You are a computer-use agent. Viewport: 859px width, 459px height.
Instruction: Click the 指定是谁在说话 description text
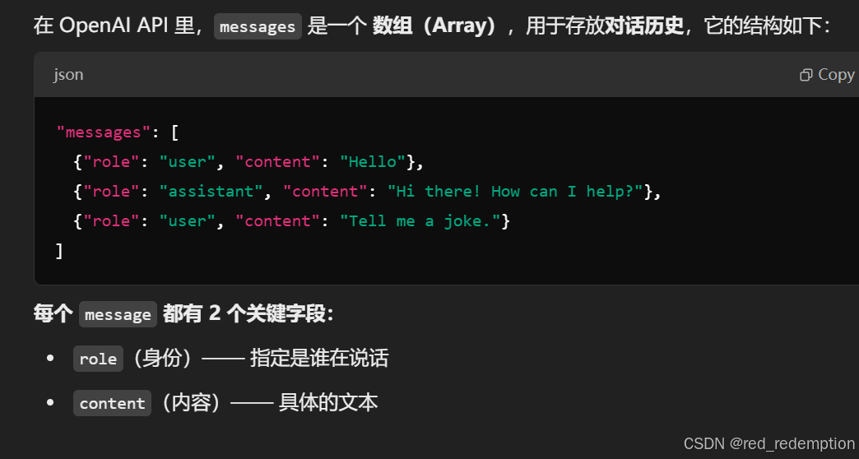(x=319, y=359)
